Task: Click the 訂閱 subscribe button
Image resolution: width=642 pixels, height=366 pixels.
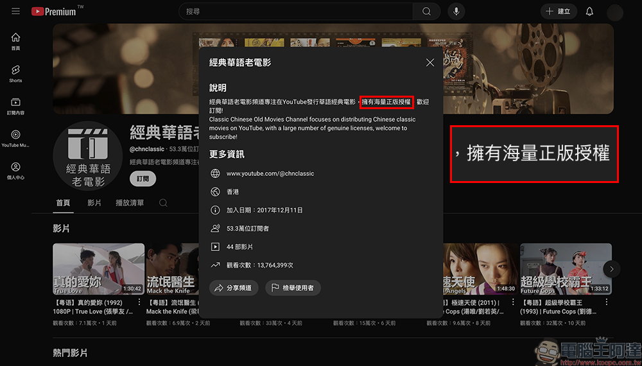Action: click(x=143, y=179)
